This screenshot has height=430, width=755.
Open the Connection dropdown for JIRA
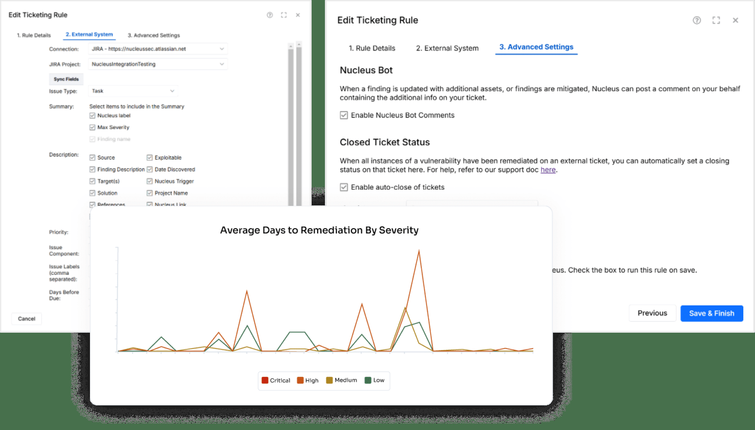point(158,49)
